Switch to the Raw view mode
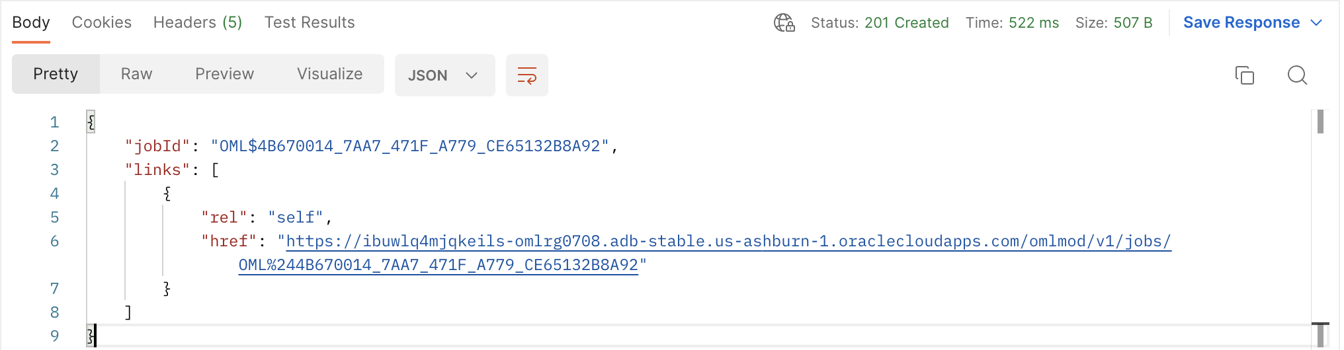Image resolution: width=1344 pixels, height=350 pixels. pyautogui.click(x=136, y=74)
